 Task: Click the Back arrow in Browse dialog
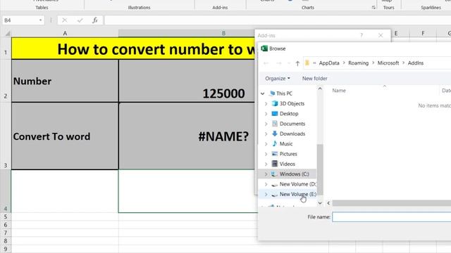[x=266, y=63]
